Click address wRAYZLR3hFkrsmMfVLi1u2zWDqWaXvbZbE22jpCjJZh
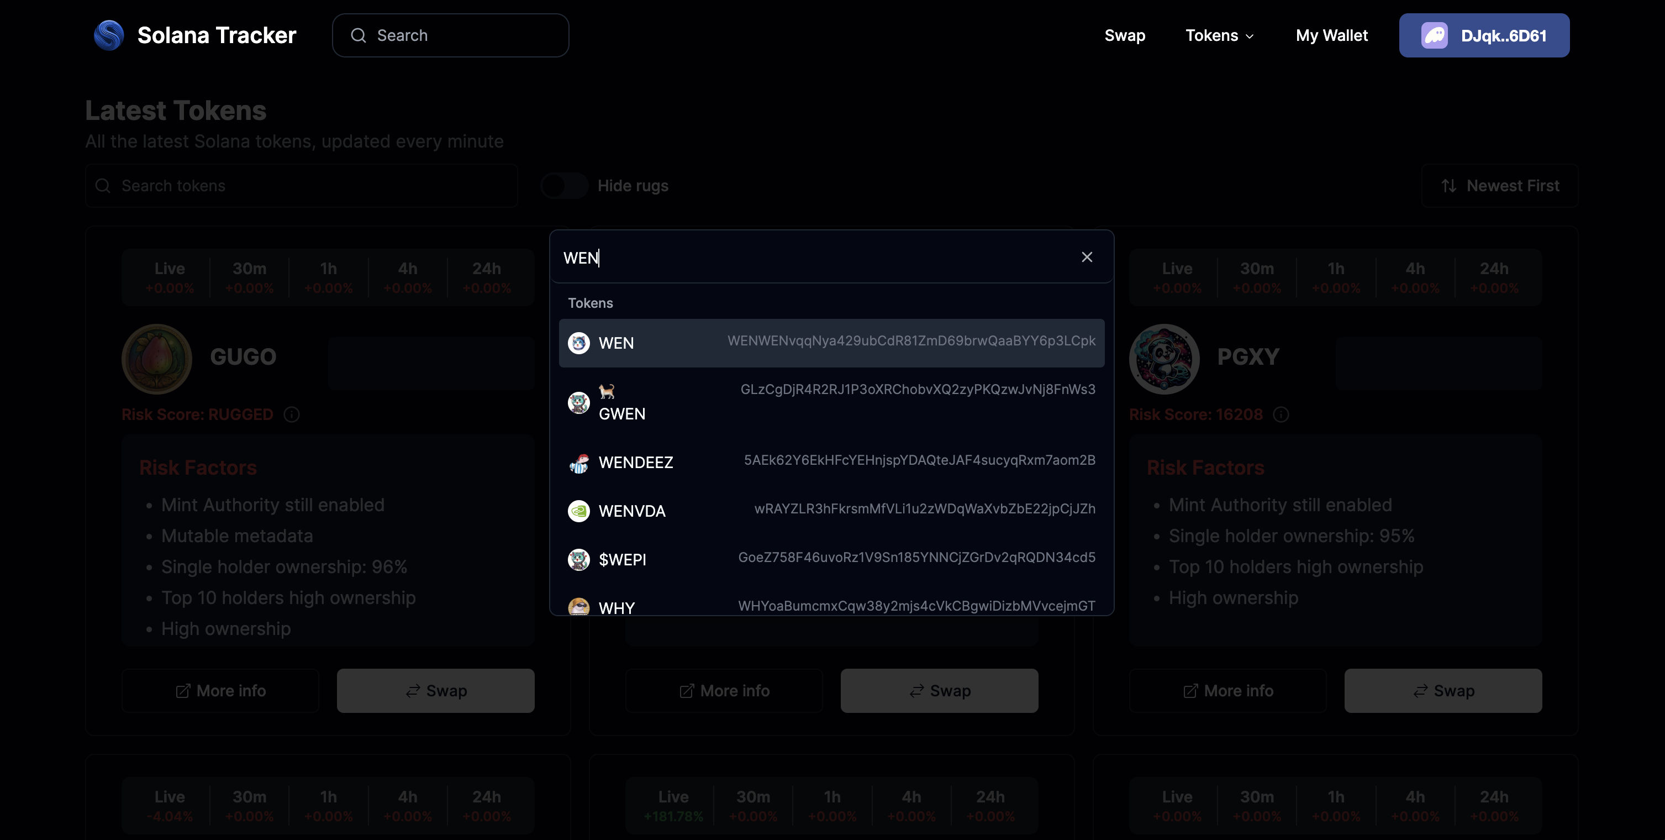Screen dimensions: 1665x840 (924, 508)
